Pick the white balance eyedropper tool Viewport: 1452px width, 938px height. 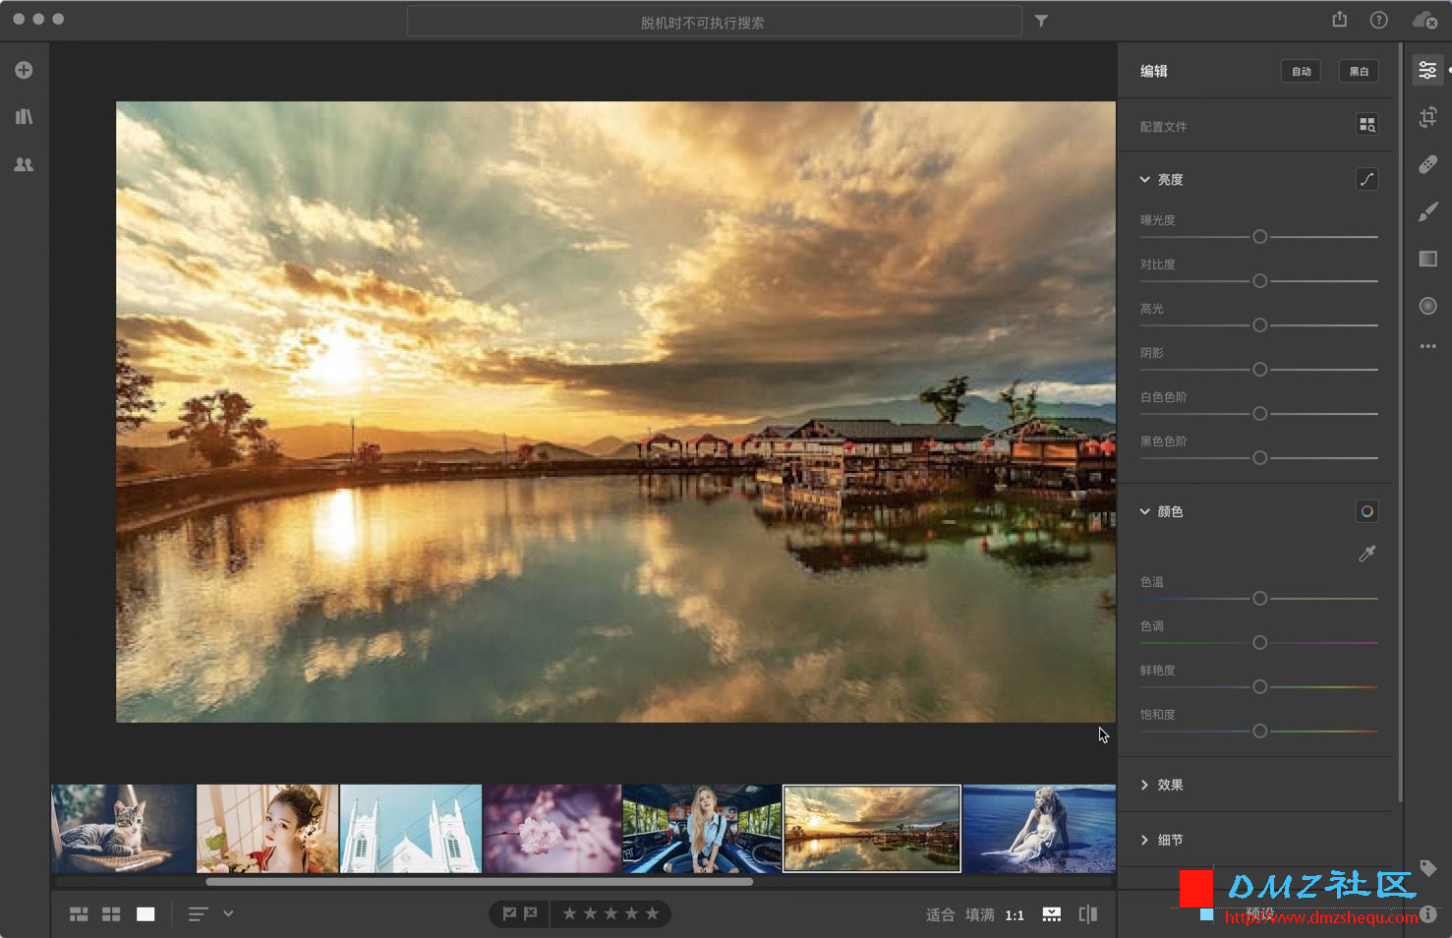point(1366,554)
